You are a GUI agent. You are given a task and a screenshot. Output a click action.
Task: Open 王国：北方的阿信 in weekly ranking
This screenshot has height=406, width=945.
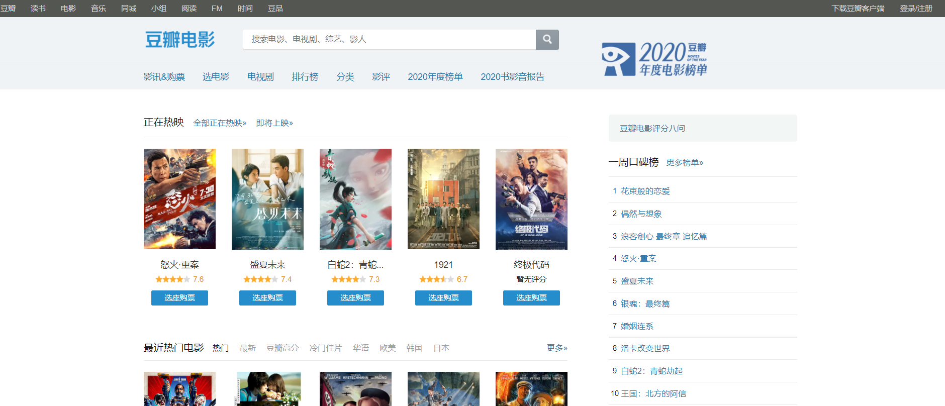[653, 394]
